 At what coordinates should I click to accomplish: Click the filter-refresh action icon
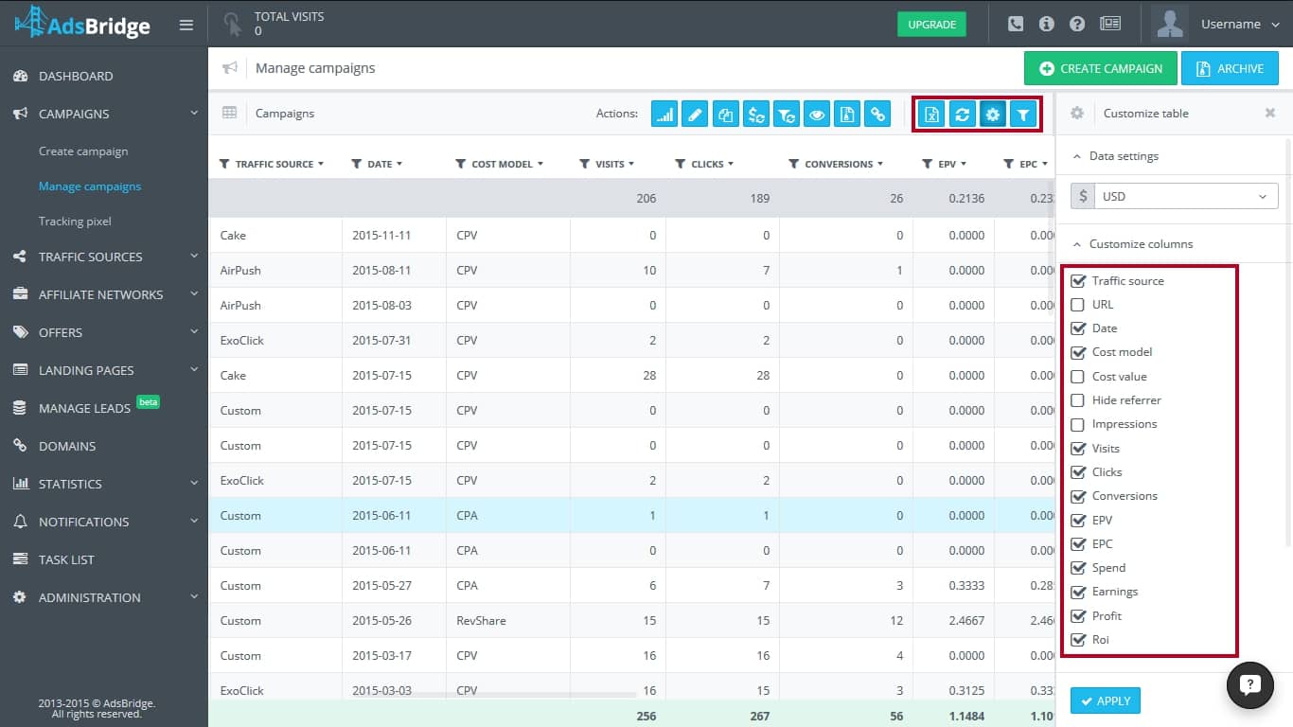point(786,115)
